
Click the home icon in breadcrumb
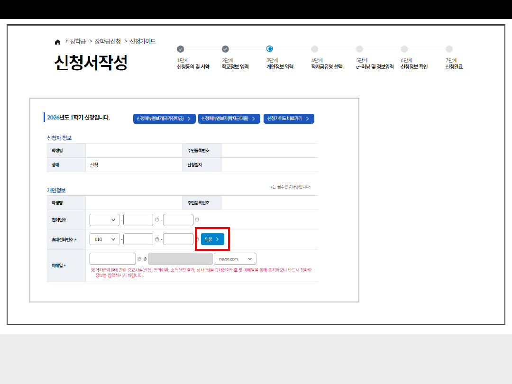pos(58,42)
